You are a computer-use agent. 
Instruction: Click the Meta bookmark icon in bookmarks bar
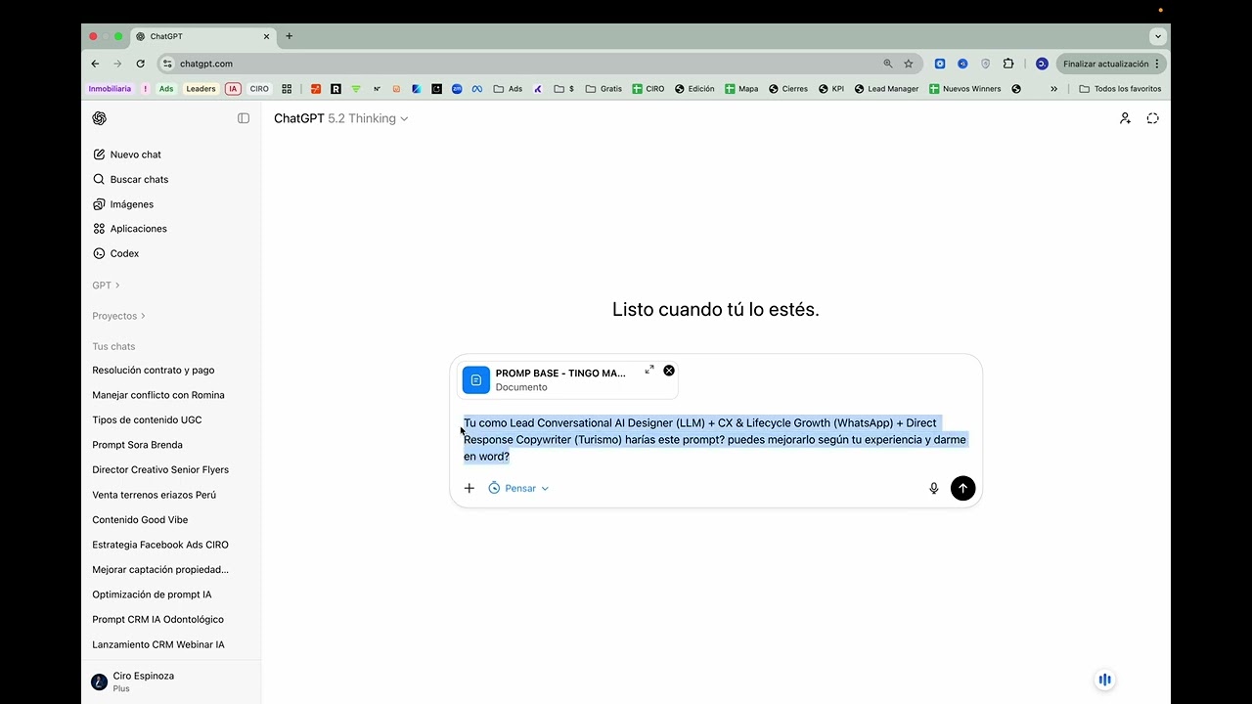pyautogui.click(x=477, y=89)
